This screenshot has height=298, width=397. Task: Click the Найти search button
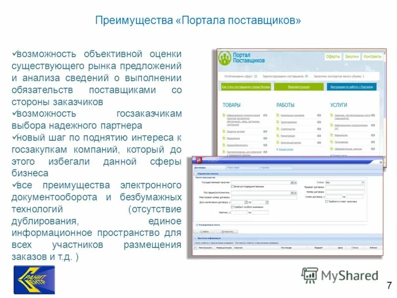pos(204,231)
